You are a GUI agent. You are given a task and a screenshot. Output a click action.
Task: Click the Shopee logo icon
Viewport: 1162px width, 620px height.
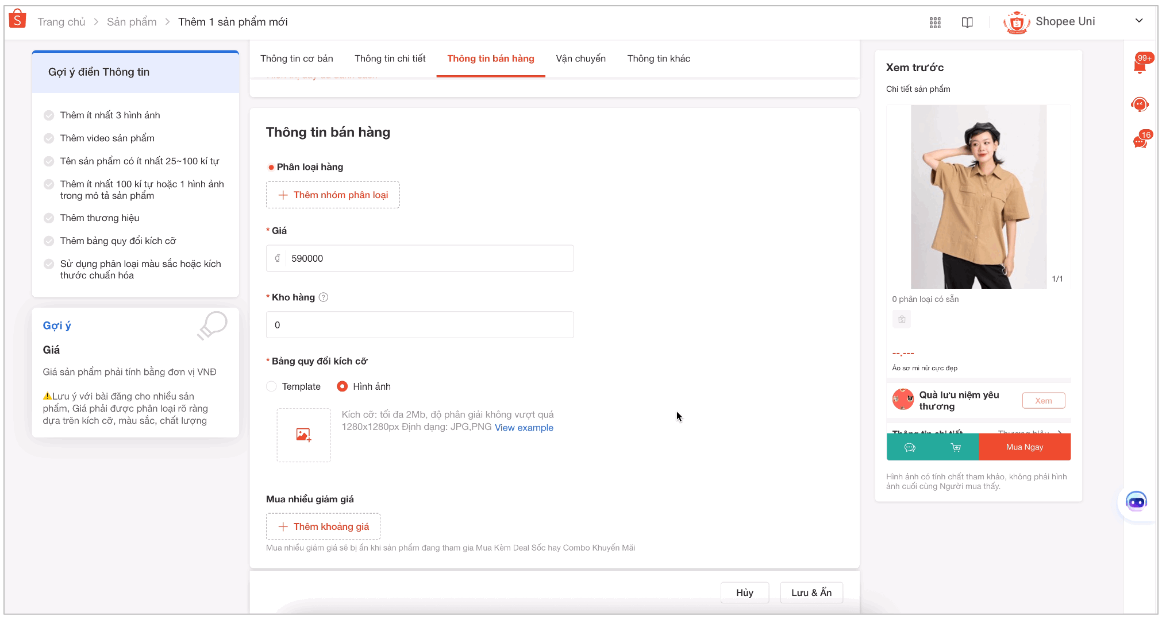pos(18,20)
